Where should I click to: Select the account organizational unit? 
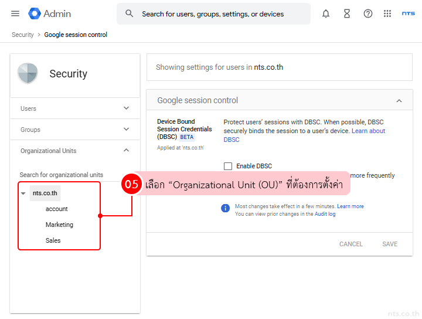tap(56, 209)
